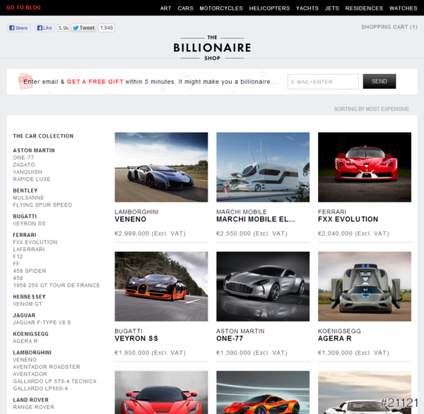Click the €1,390,000 (Excl. VAT) price
The image size is (424, 414).
[252, 353]
